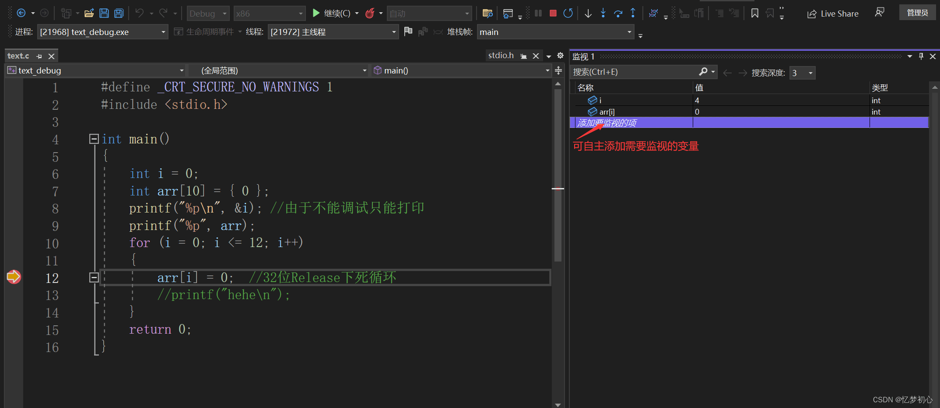
Task: Open the (全局范围) scope dropdown
Action: (x=279, y=70)
